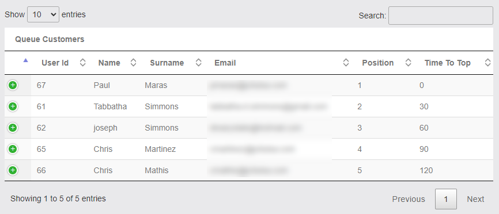Image resolution: width=499 pixels, height=214 pixels.
Task: Click green plus icon for joseph Simmons
Action: [x=13, y=128]
